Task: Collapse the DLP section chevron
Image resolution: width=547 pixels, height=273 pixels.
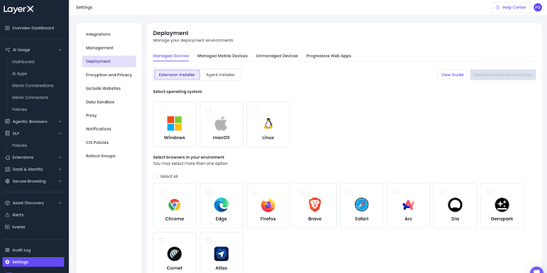Action: pos(59,133)
